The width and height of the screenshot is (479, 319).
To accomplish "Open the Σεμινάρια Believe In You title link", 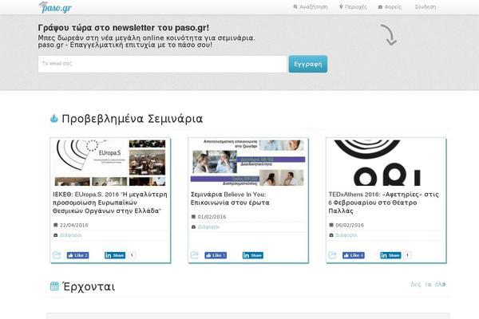I will point(230,199).
